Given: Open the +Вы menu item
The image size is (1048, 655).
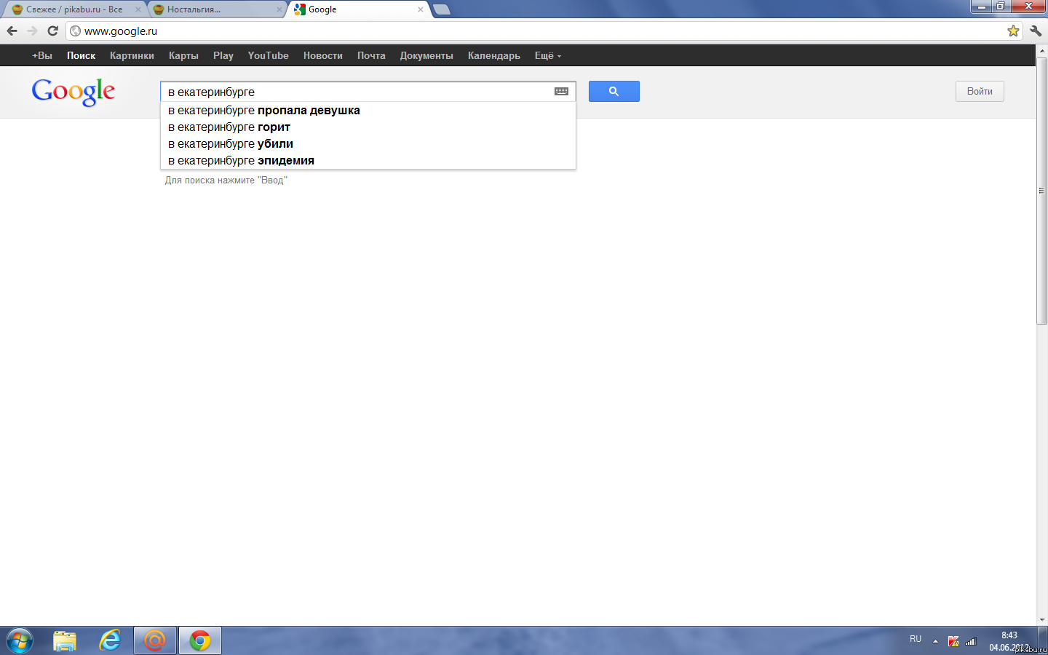Looking at the screenshot, I should 42,55.
